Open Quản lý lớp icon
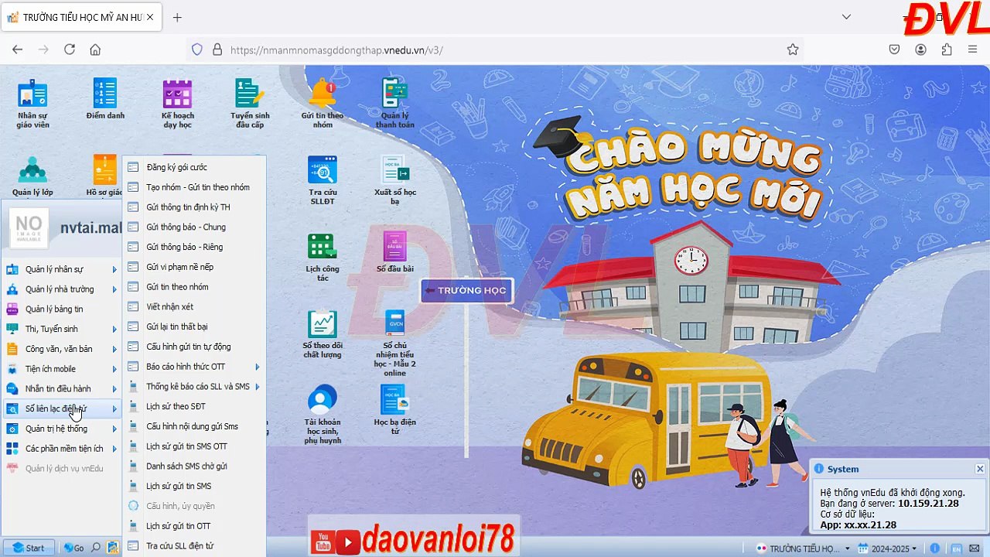The width and height of the screenshot is (990, 557). [x=32, y=176]
